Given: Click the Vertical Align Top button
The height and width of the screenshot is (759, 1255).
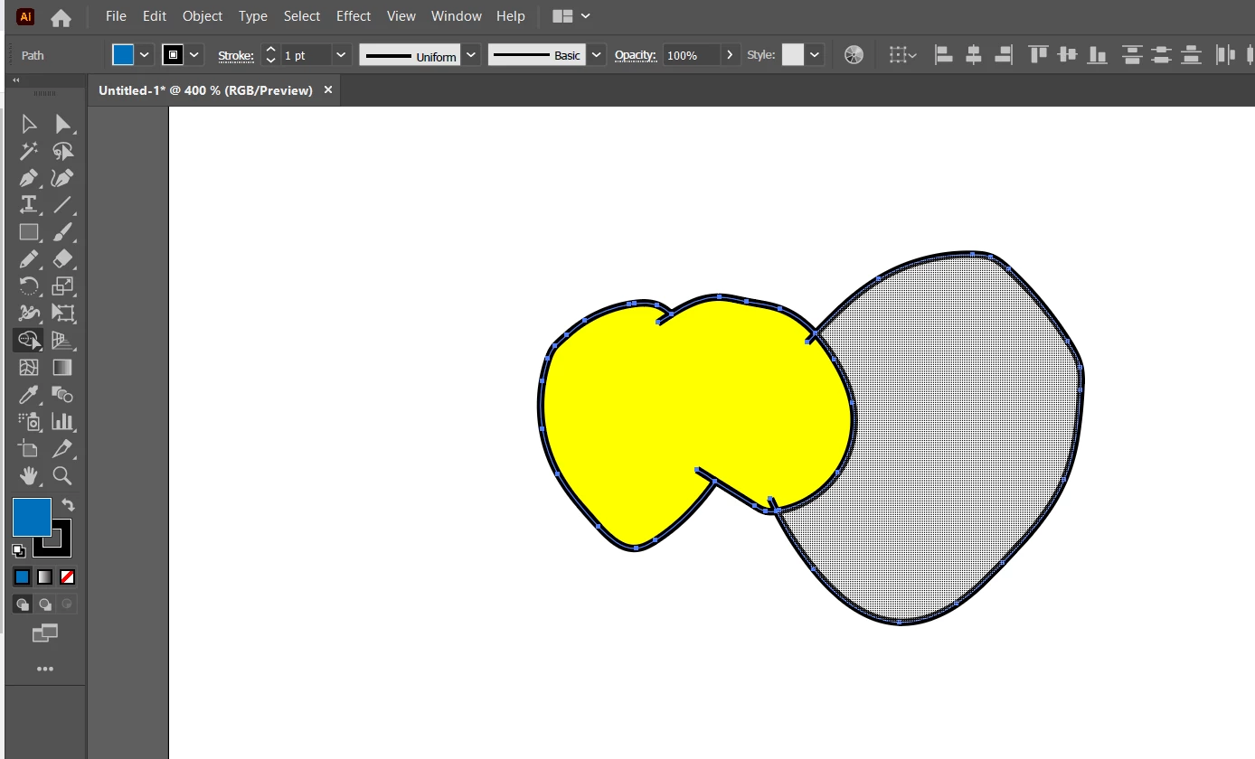Looking at the screenshot, I should [1038, 55].
